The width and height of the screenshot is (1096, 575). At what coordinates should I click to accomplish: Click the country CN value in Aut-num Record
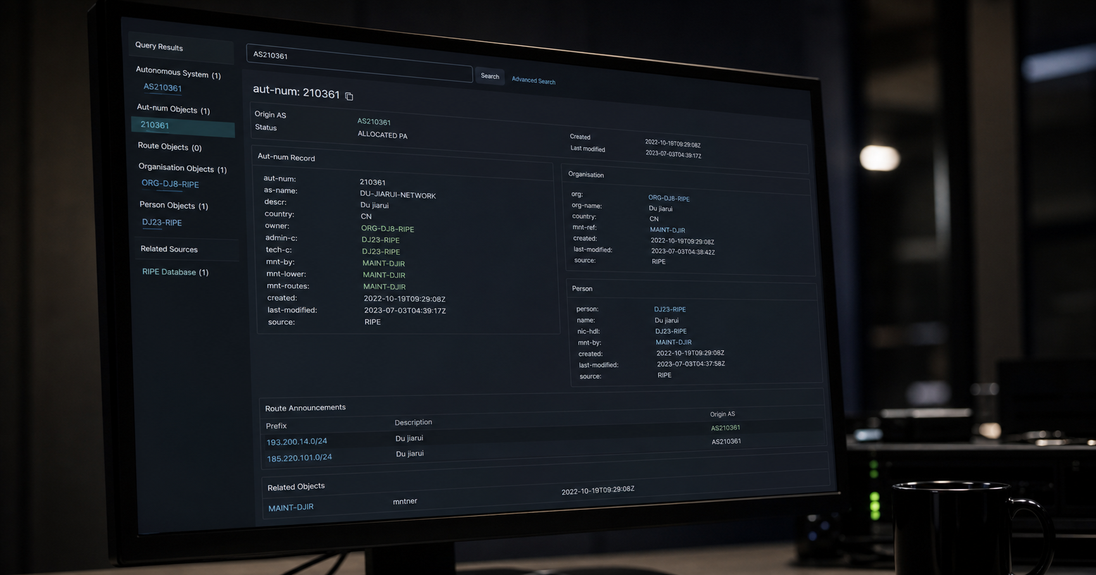tap(366, 216)
